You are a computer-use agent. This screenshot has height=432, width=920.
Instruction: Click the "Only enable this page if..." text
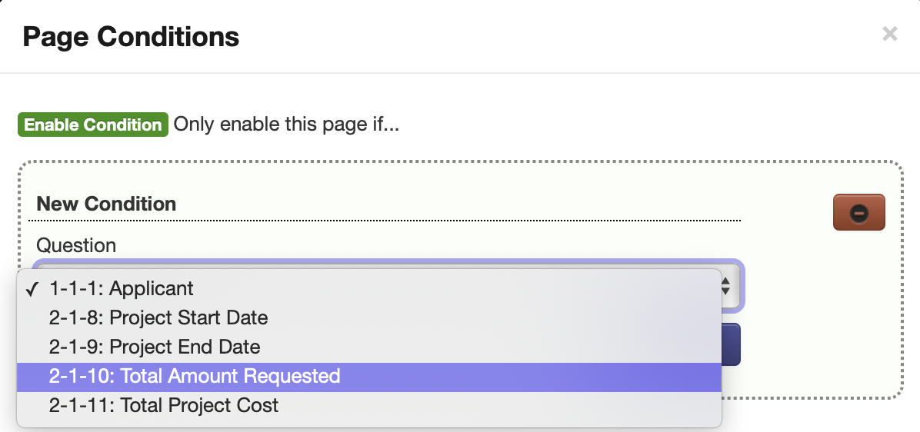coord(286,125)
